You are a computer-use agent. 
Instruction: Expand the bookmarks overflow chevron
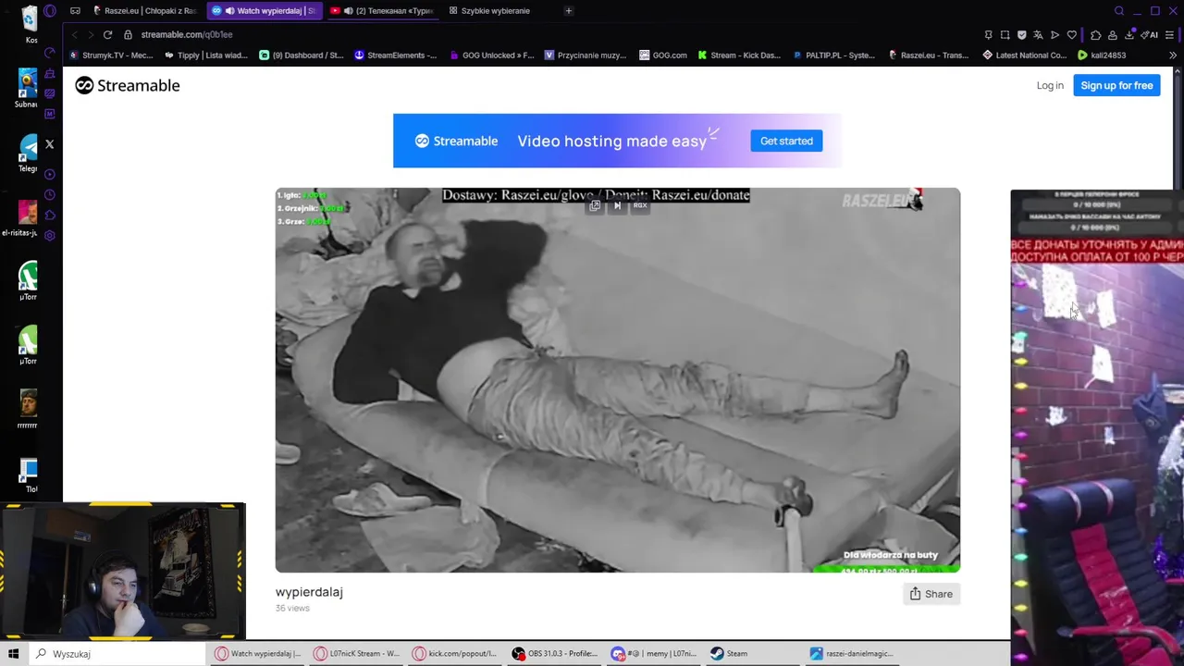(x=1173, y=55)
